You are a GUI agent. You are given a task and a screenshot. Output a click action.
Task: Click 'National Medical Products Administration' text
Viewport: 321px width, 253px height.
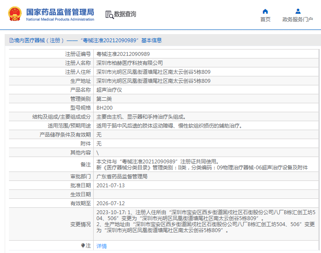(x=60, y=20)
